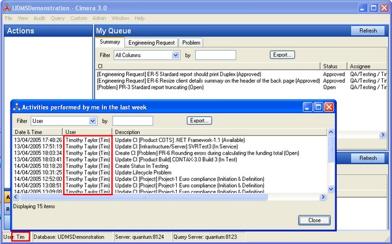The image size is (392, 244).
Task: Select the 14/04/2005 12:52:00 activity row
Action: pyautogui.click(x=170, y=179)
